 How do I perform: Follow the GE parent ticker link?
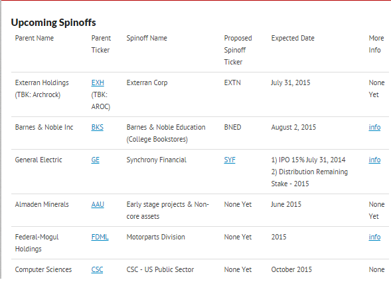(95, 160)
